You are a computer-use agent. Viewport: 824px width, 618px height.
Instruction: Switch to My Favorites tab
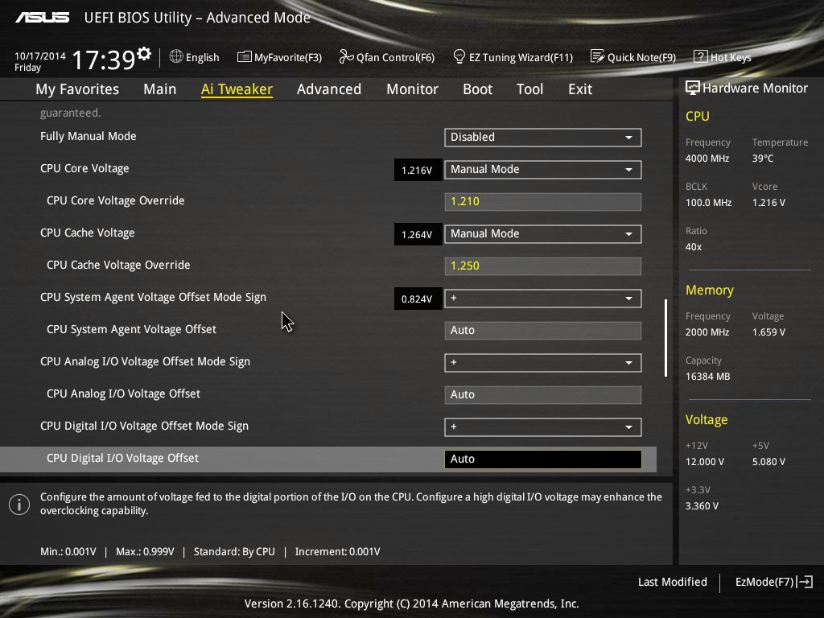pyautogui.click(x=77, y=89)
